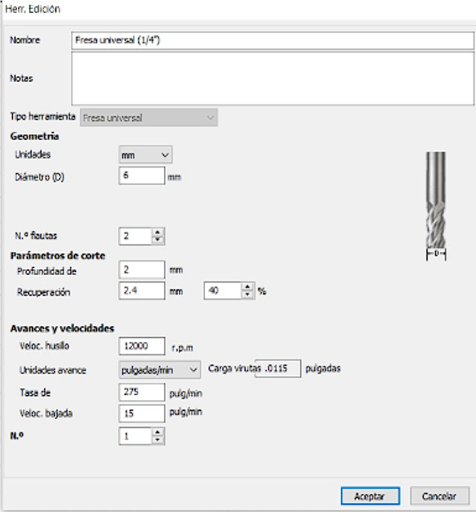Select the Tasa de feed field 275

click(x=142, y=392)
